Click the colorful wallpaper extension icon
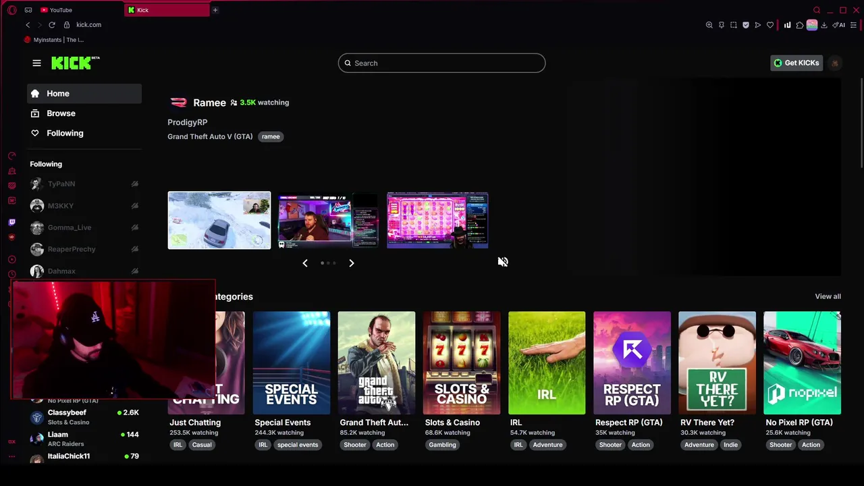This screenshot has width=864, height=486. (812, 25)
